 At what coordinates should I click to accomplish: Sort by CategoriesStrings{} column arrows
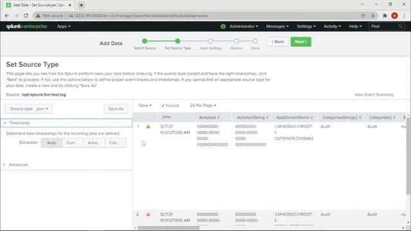360,117
